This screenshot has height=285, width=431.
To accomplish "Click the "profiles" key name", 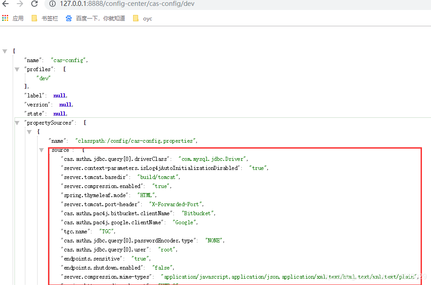I will point(39,69).
